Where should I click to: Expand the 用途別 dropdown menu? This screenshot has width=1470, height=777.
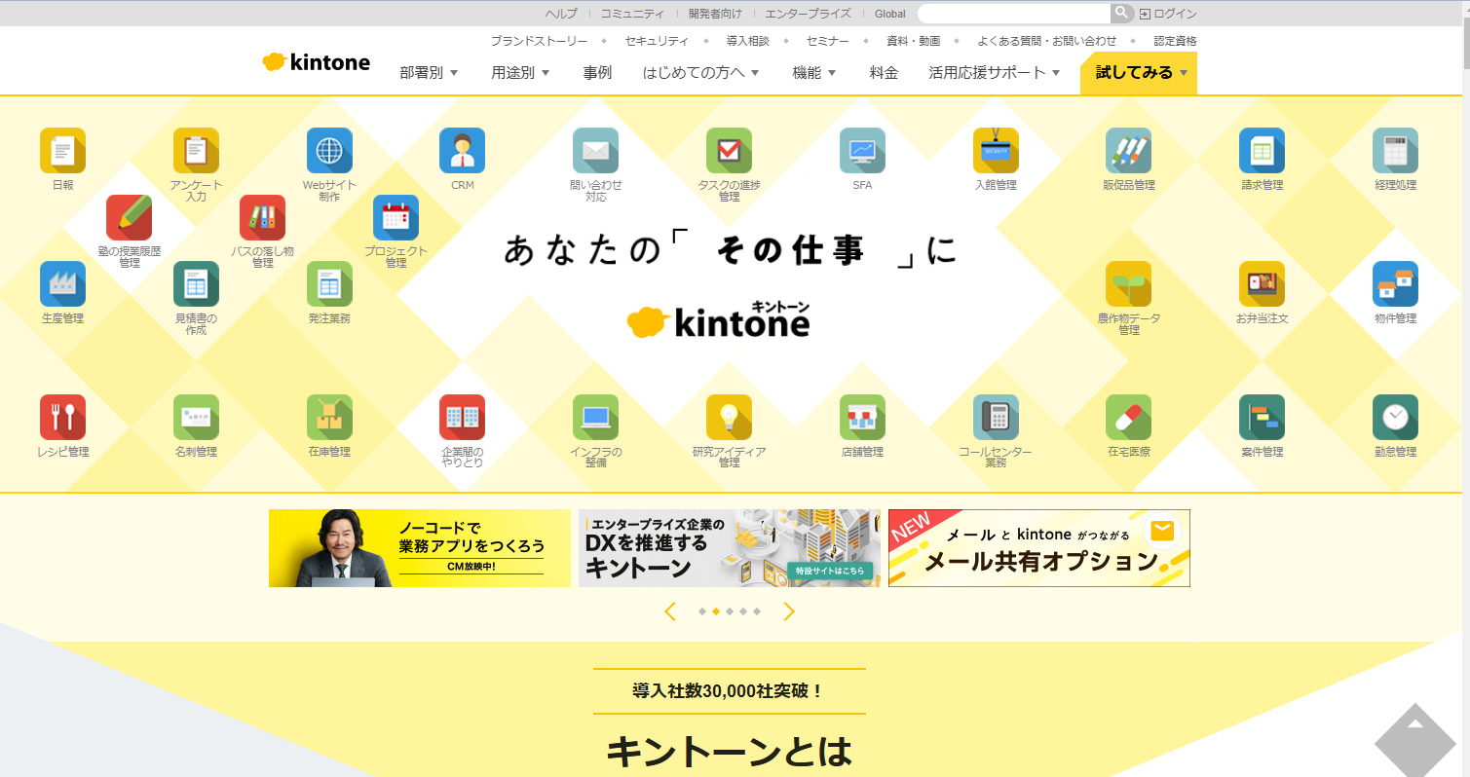521,73
